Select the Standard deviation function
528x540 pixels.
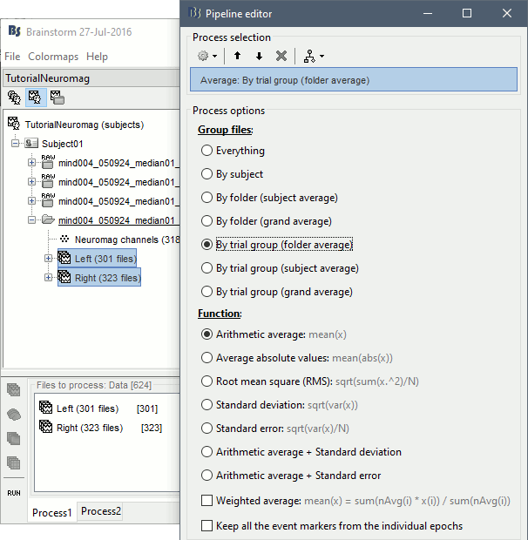tap(206, 405)
